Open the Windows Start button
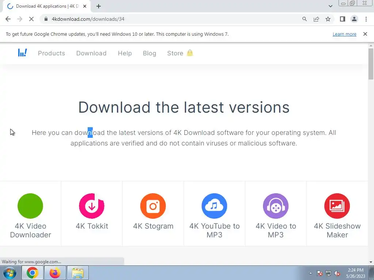The height and width of the screenshot is (280, 374). (9, 273)
